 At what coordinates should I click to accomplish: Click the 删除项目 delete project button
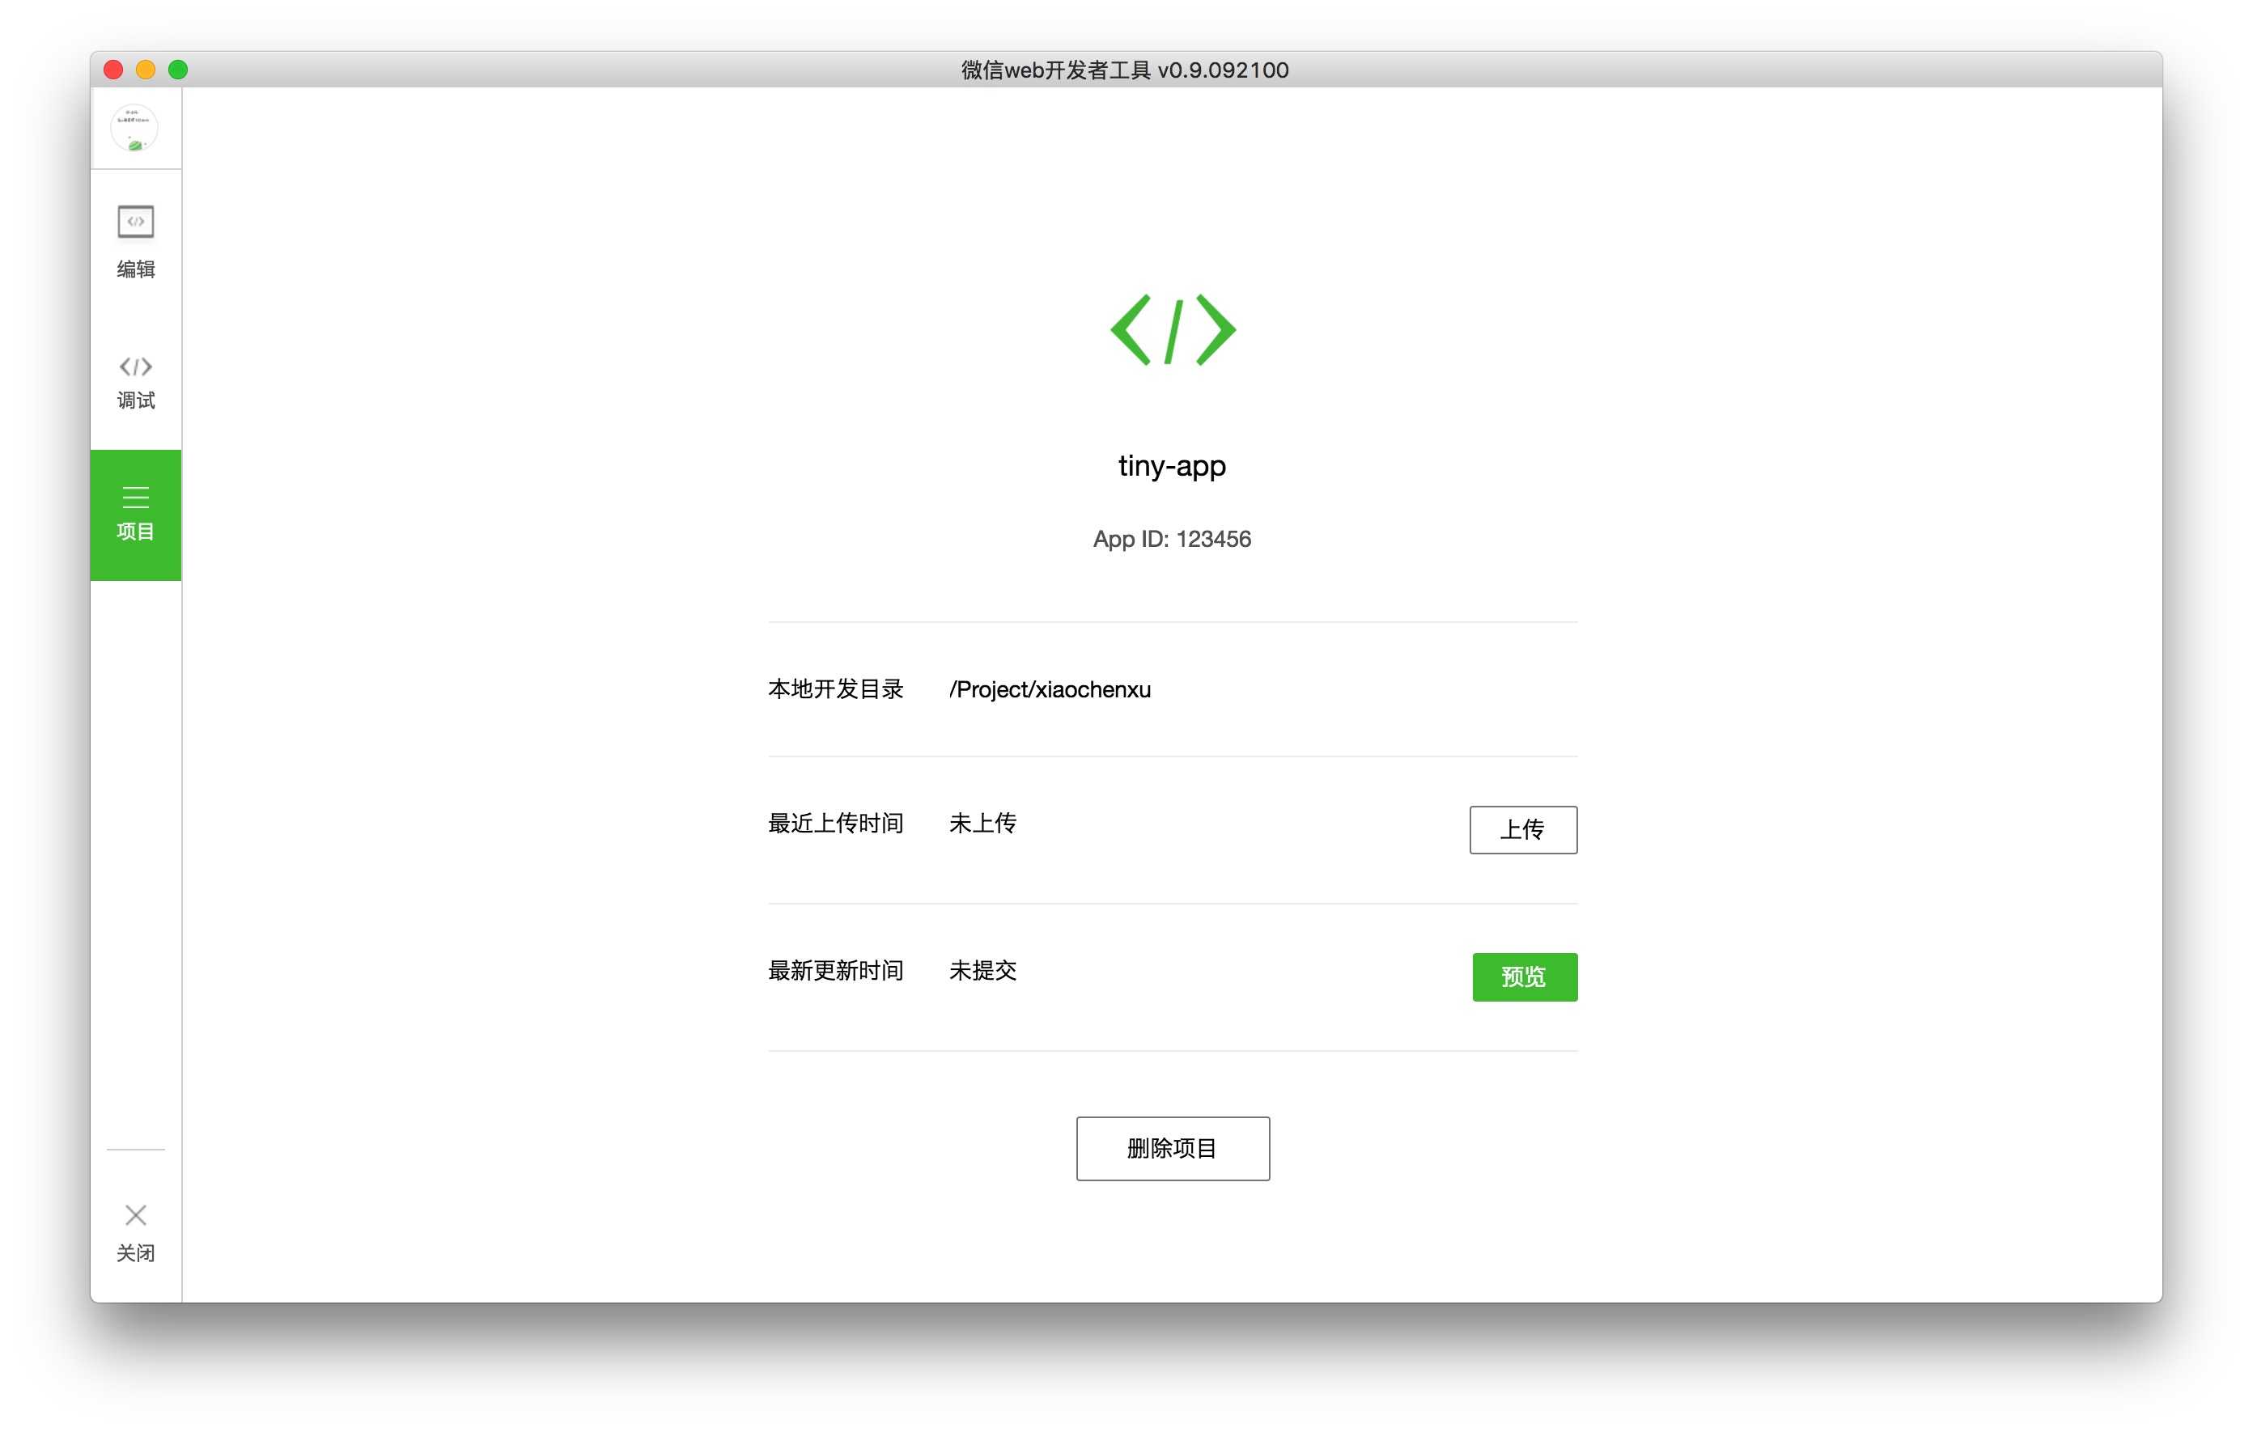[x=1173, y=1148]
